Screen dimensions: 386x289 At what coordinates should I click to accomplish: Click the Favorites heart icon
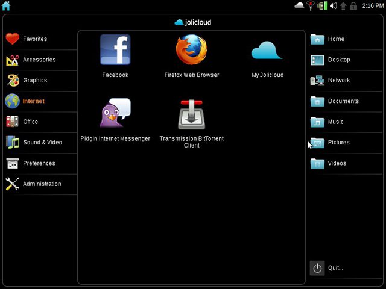point(12,39)
